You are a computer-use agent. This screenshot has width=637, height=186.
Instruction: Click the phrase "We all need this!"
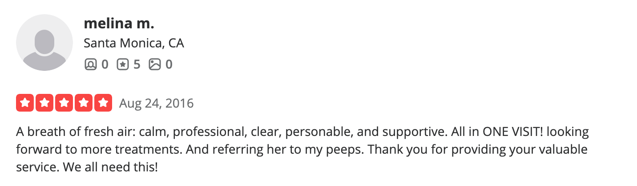111,167
